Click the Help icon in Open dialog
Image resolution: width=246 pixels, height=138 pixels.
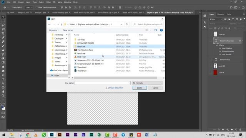(x=161, y=30)
